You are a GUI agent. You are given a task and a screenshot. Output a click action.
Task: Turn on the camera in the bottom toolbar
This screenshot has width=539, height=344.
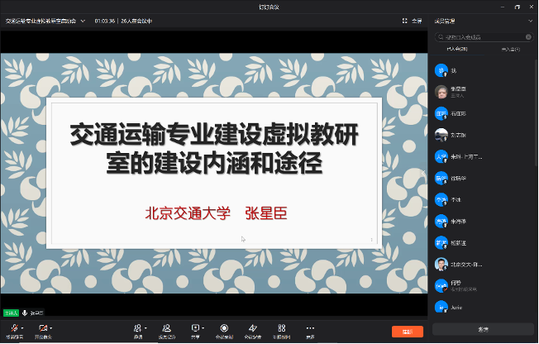click(43, 328)
